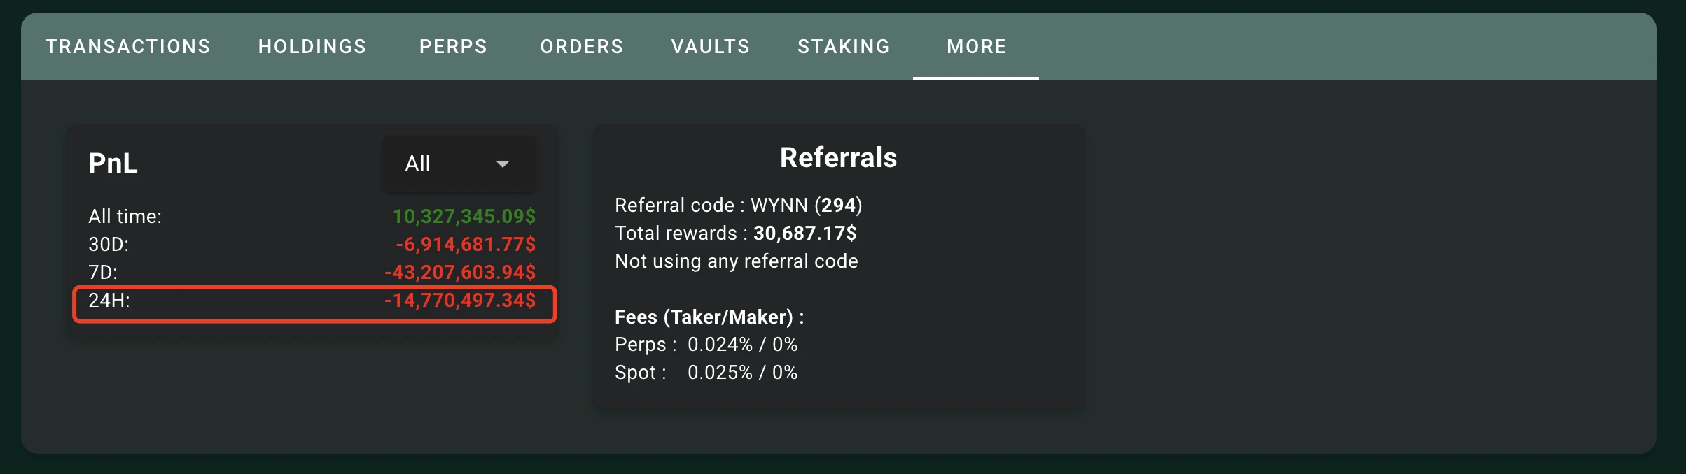Switch to the Holdings tab

[312, 47]
